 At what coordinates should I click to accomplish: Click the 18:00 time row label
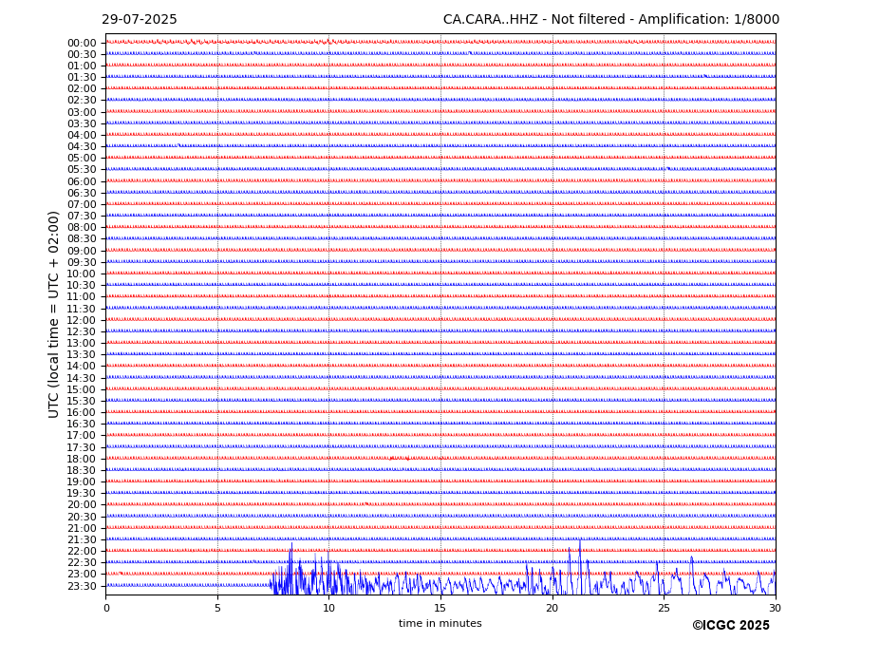point(82,459)
